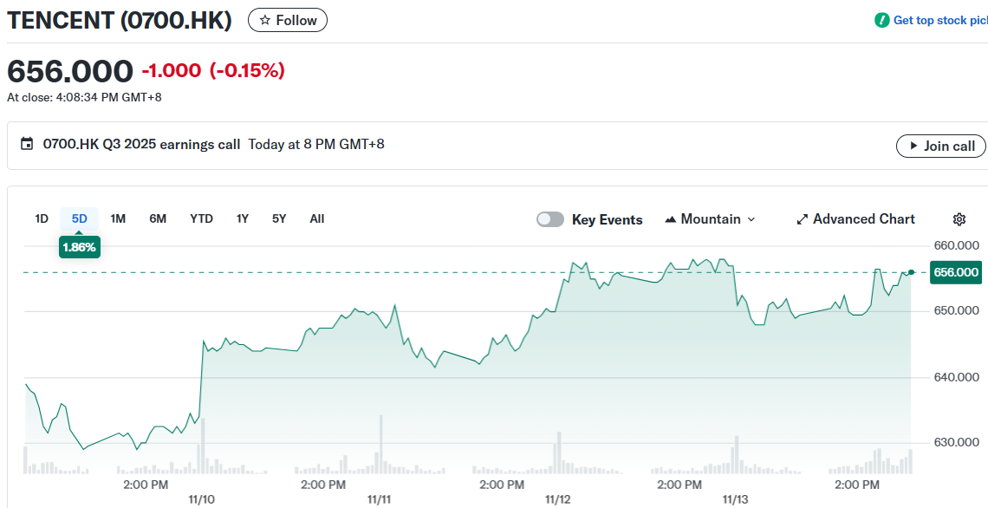Select the 1Y time range
The height and width of the screenshot is (508, 988).
click(243, 218)
